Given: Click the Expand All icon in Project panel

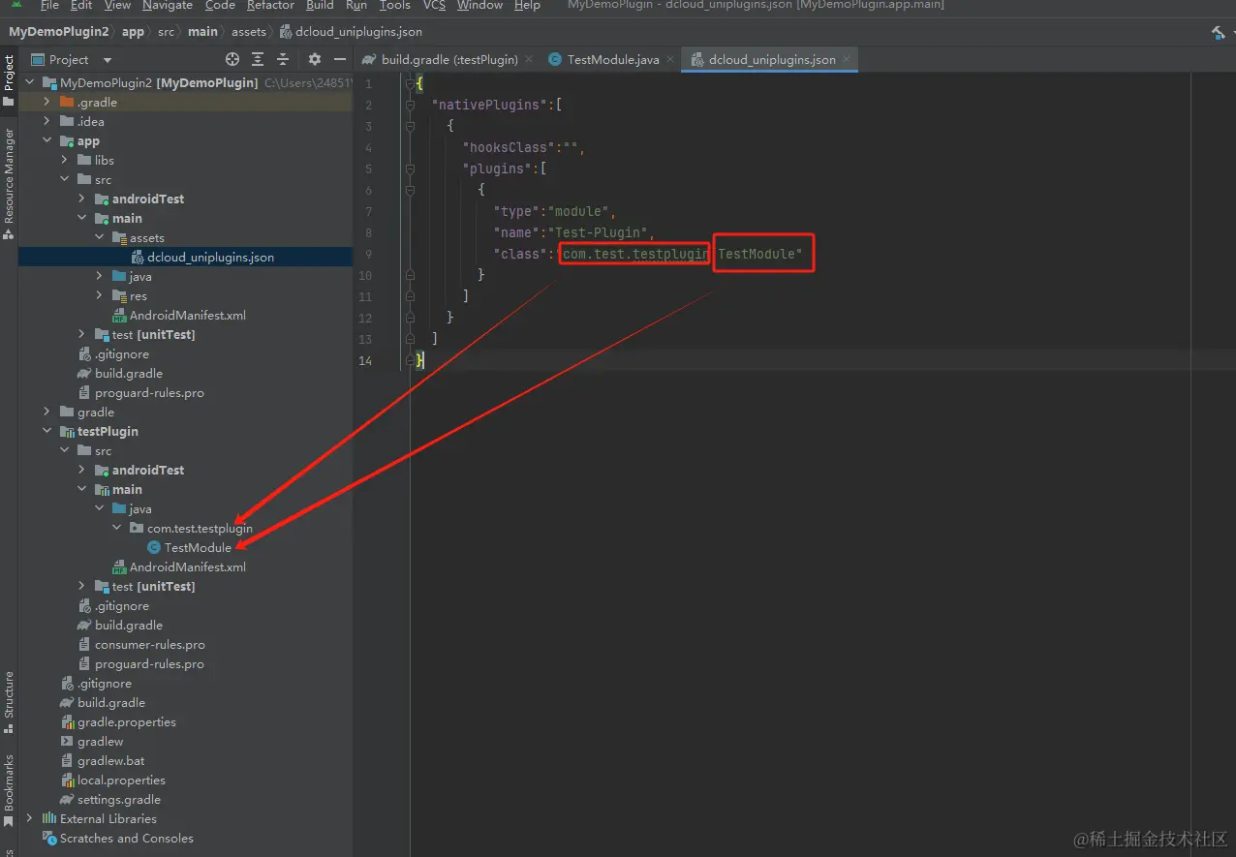Looking at the screenshot, I should (258, 59).
